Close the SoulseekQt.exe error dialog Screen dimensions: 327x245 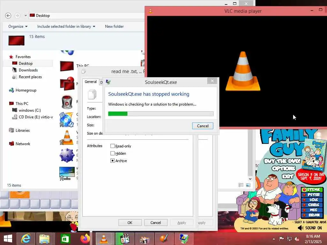(x=212, y=81)
